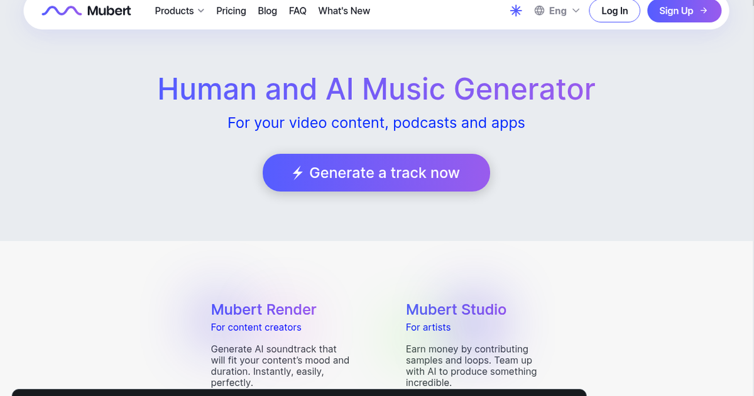Expand the Products dropdown menu

(x=180, y=11)
